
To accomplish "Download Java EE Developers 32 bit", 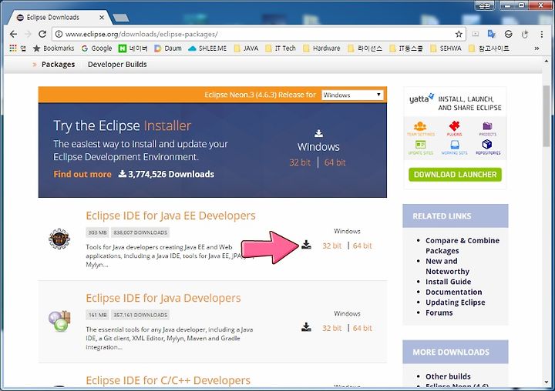I will [332, 246].
